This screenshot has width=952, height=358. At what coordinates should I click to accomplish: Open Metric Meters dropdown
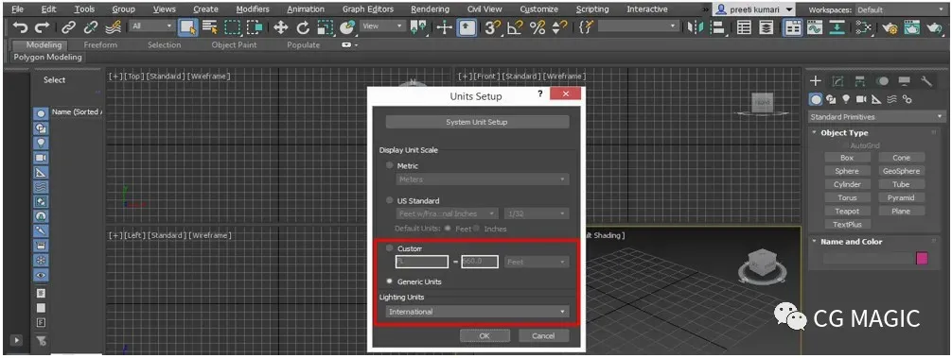pyautogui.click(x=483, y=179)
